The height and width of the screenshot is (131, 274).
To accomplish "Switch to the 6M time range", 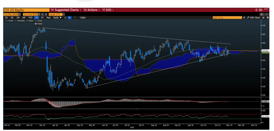I will [x=24, y=18].
